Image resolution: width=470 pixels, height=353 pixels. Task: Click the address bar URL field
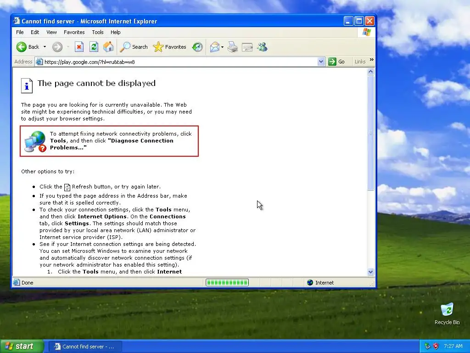click(x=180, y=62)
